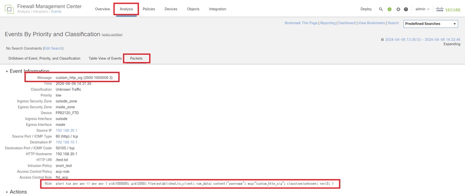Open the Reporting link
Screen dimensions: 465x195
click(x=328, y=23)
